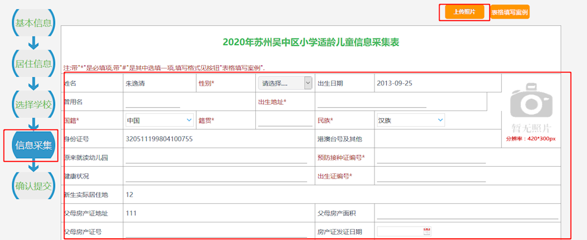Image resolution: width=587 pixels, height=240 pixels.
Task: Open the 性别 请选择 dropdown
Action: click(285, 83)
